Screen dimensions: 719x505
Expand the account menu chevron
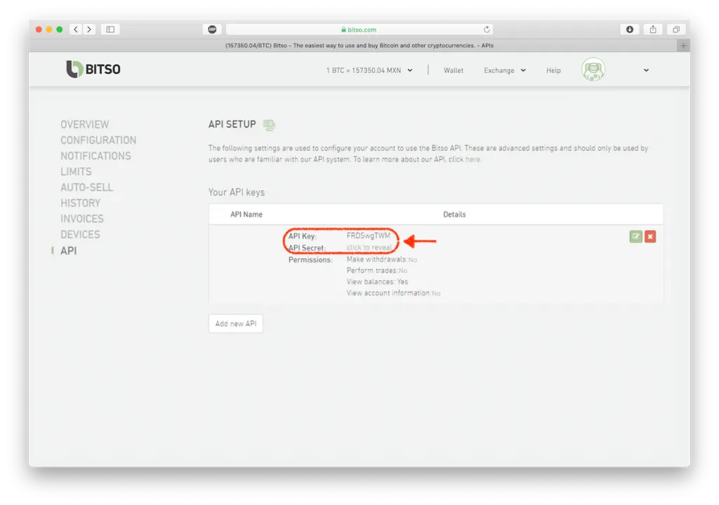pos(646,70)
